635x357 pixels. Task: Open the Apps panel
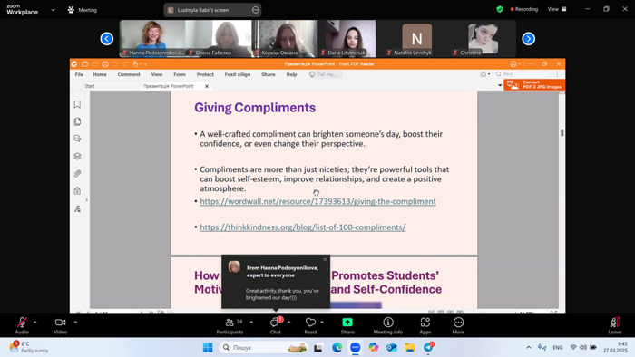pyautogui.click(x=425, y=323)
